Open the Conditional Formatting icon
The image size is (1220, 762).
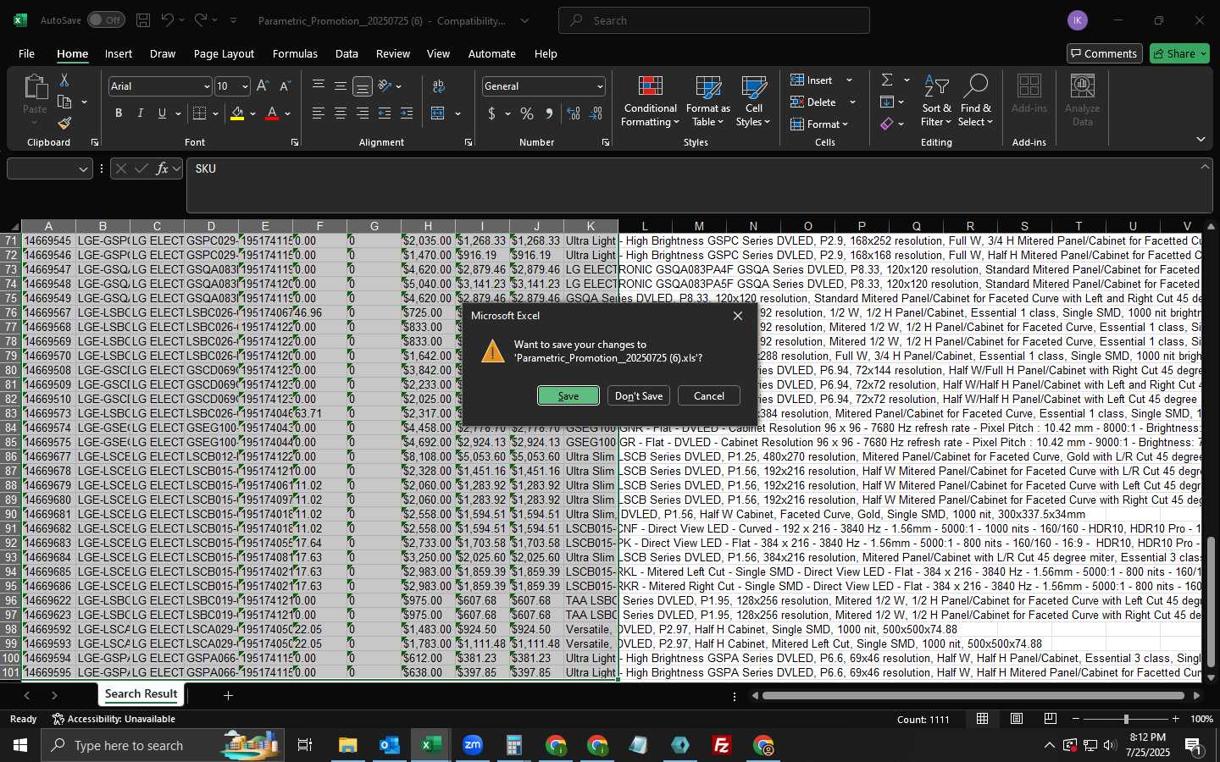[650, 87]
